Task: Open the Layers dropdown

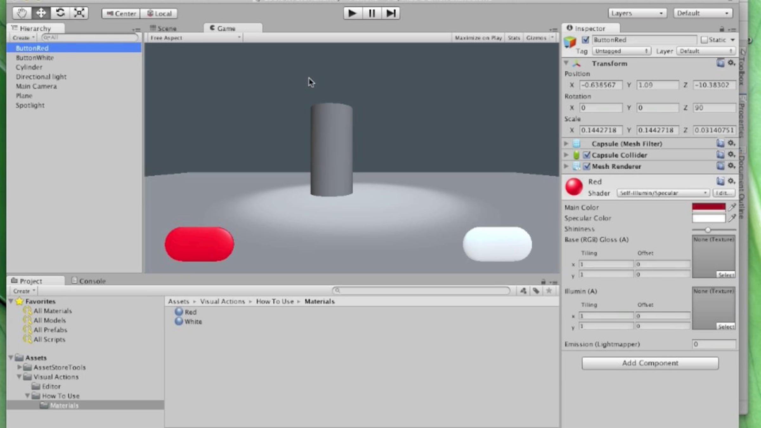Action: pyautogui.click(x=637, y=13)
